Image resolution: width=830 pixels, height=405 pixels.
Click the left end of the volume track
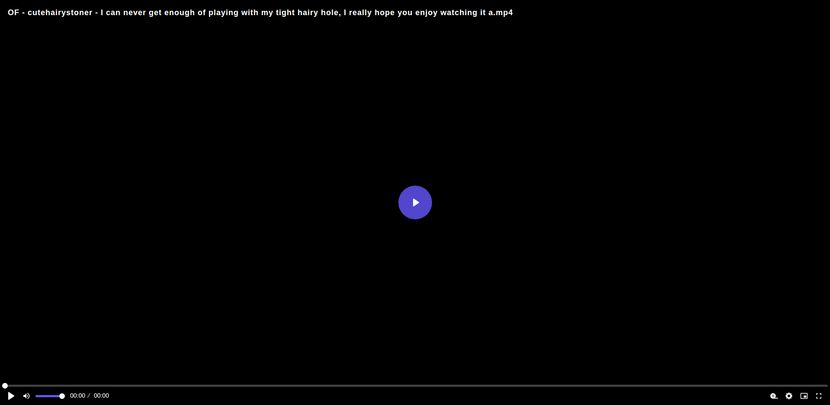(36, 396)
